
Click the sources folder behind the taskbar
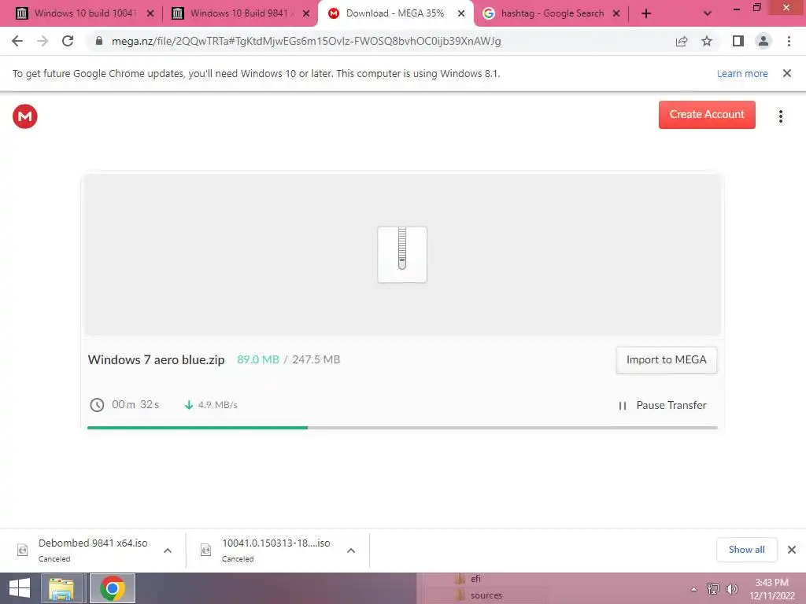click(479, 595)
